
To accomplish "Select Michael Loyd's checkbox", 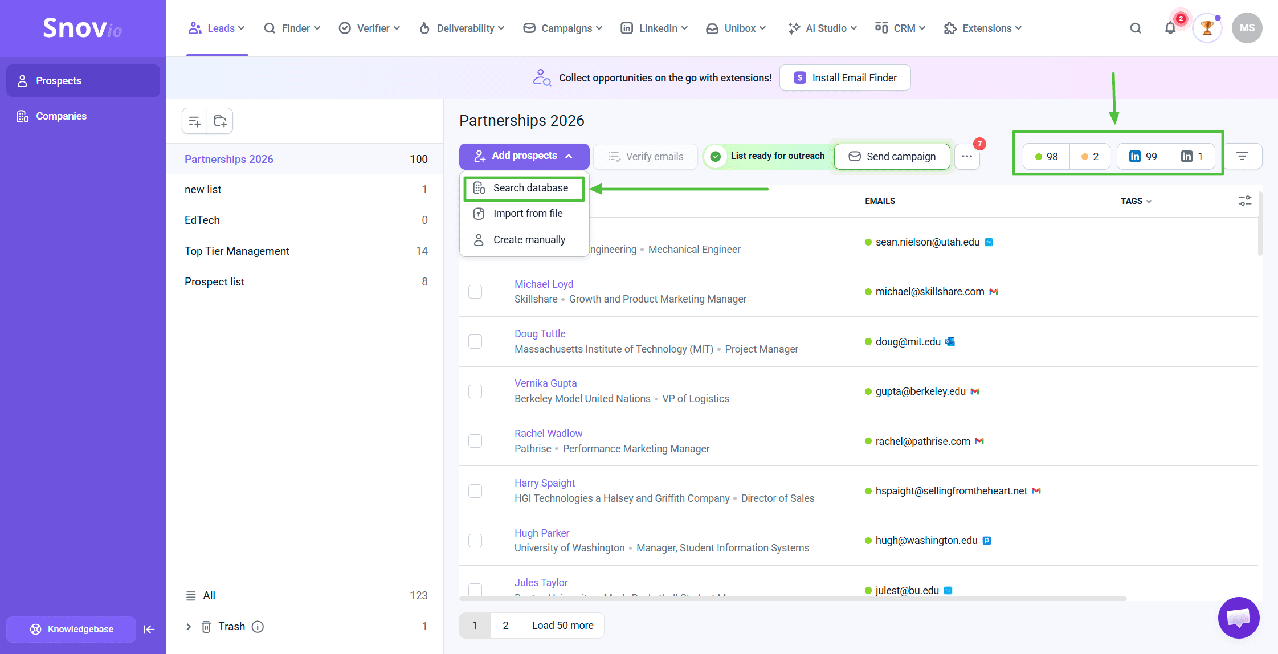I will 475,292.
